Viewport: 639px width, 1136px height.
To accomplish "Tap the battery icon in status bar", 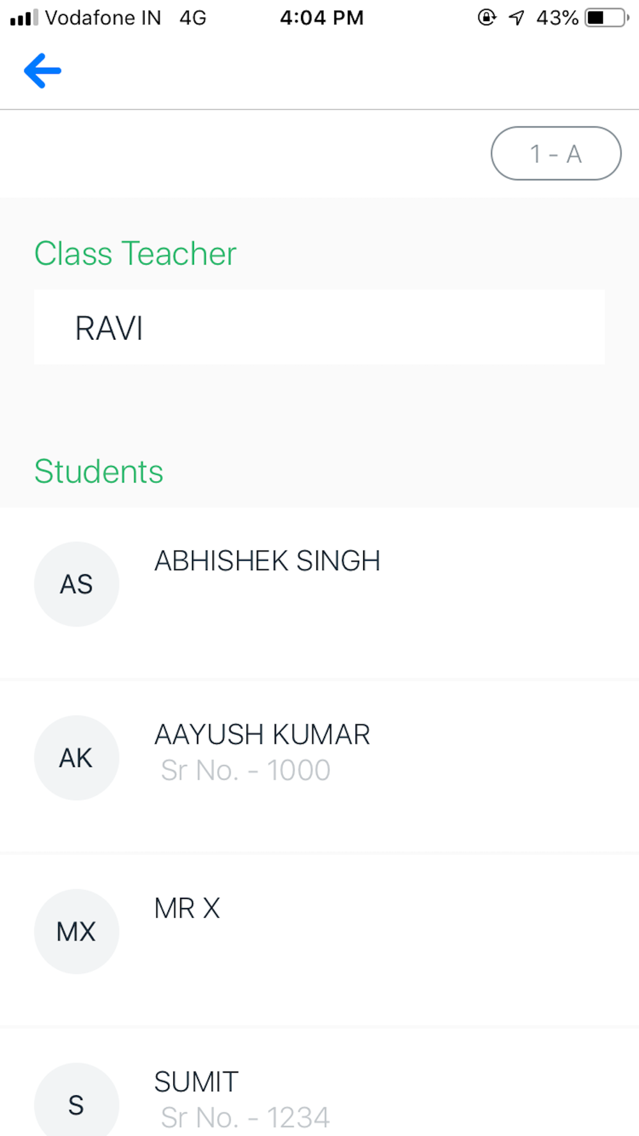I will (606, 18).
